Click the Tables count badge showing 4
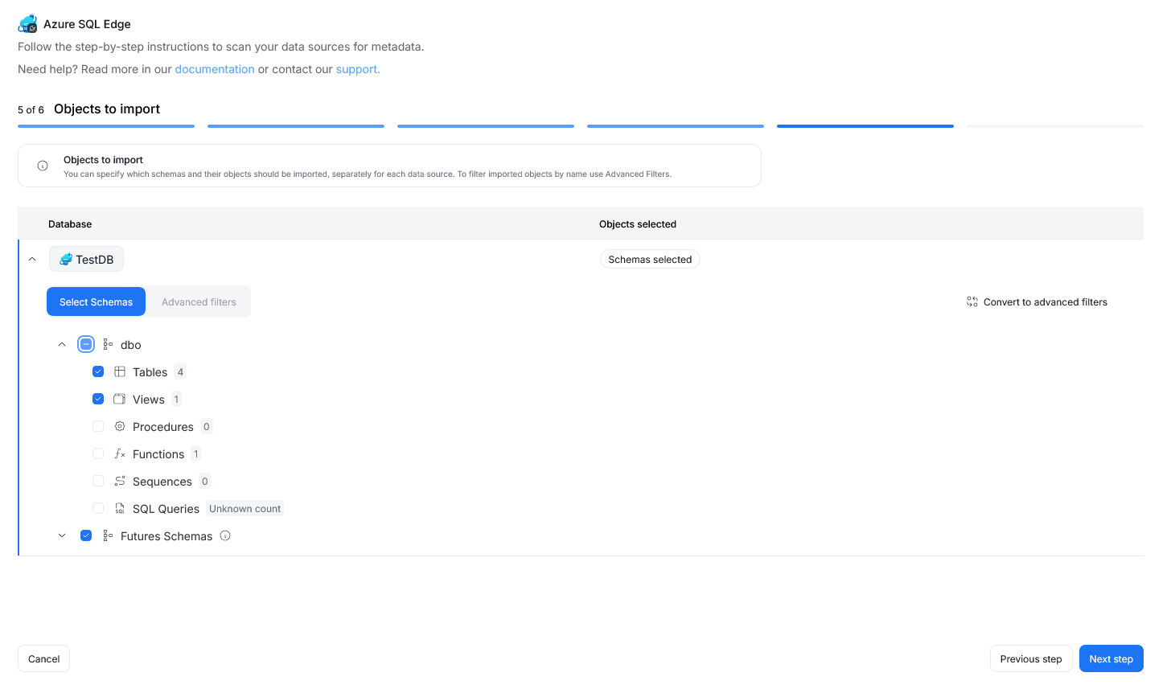Image resolution: width=1171 pixels, height=689 pixels. 180,372
